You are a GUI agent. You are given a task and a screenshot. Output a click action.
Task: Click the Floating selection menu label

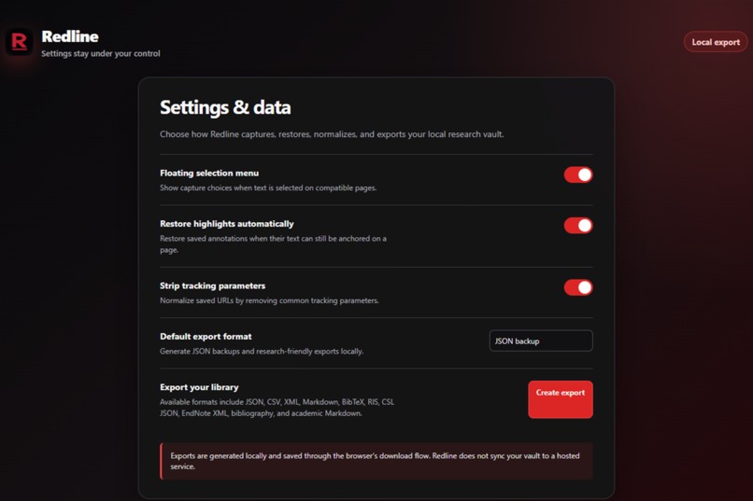(x=209, y=174)
